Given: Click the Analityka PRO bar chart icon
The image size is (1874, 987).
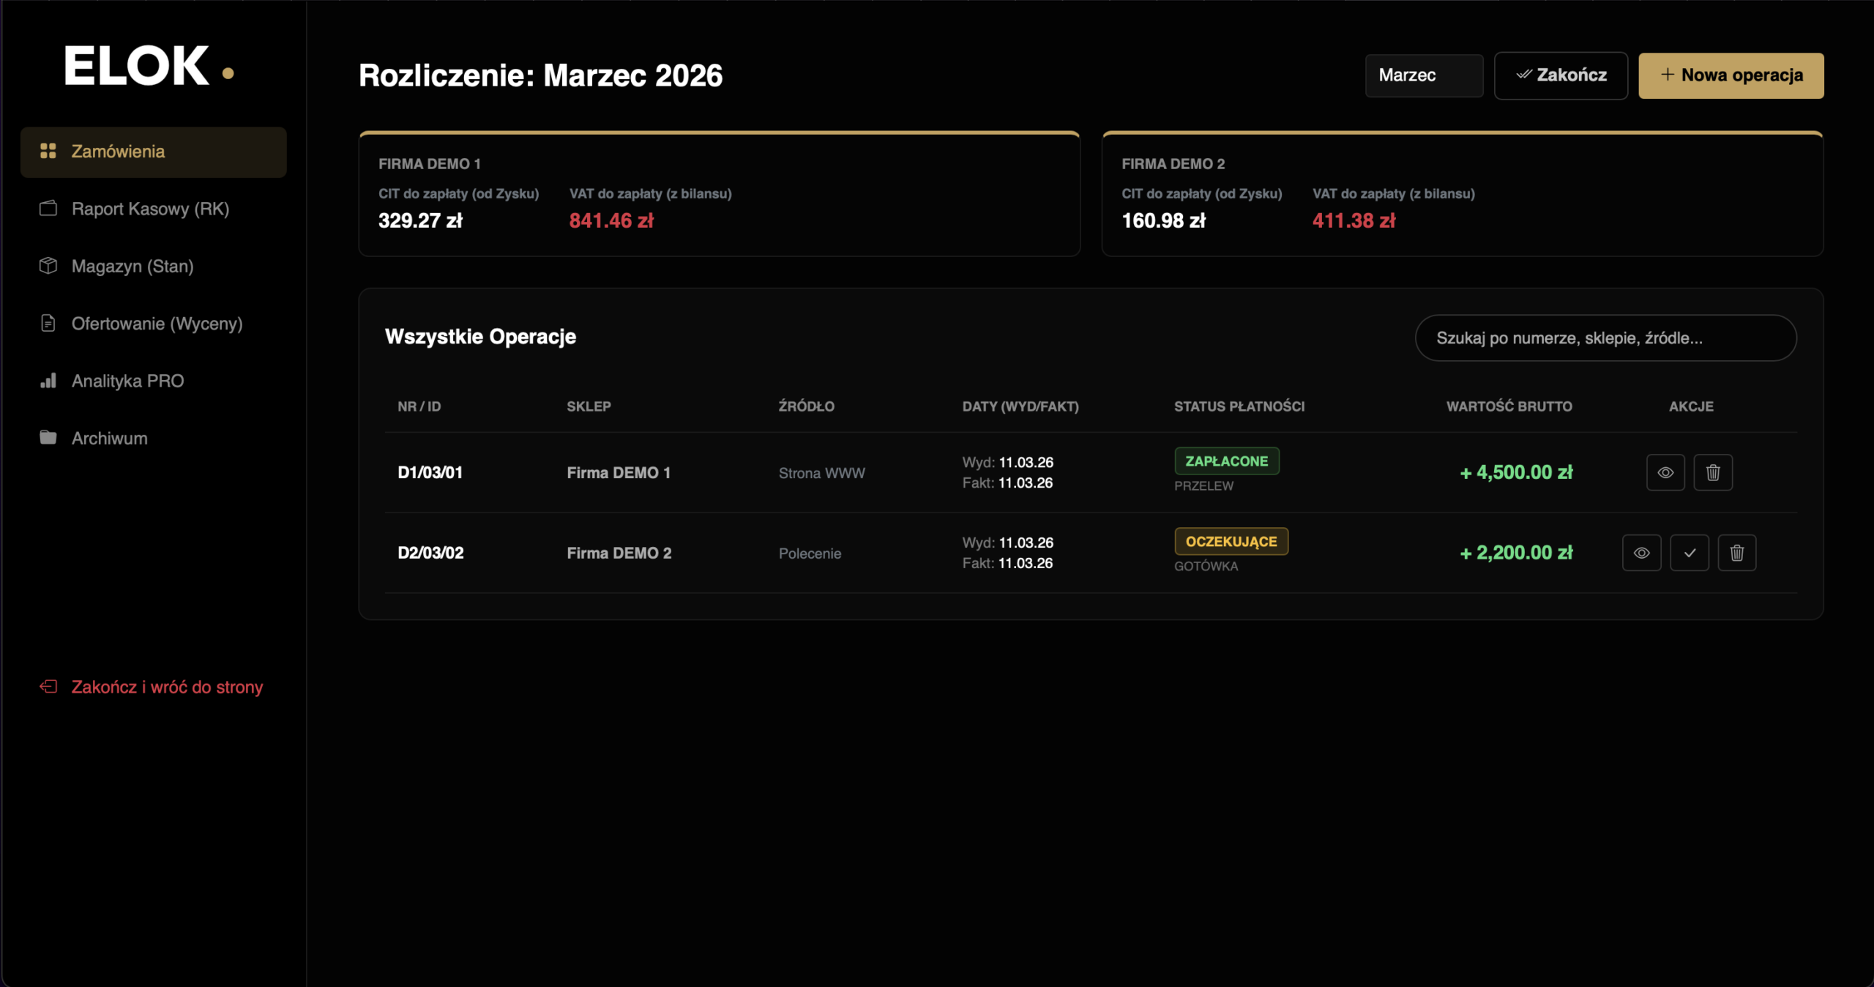Looking at the screenshot, I should 48,381.
